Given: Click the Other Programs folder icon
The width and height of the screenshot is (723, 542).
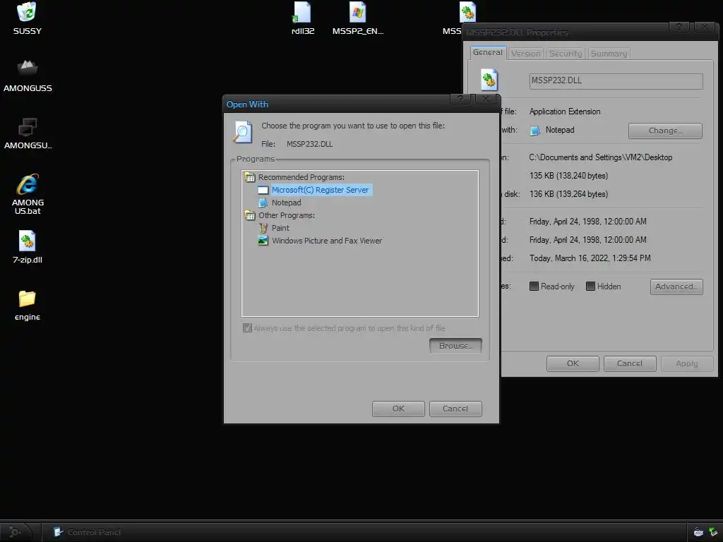Looking at the screenshot, I should coord(250,215).
